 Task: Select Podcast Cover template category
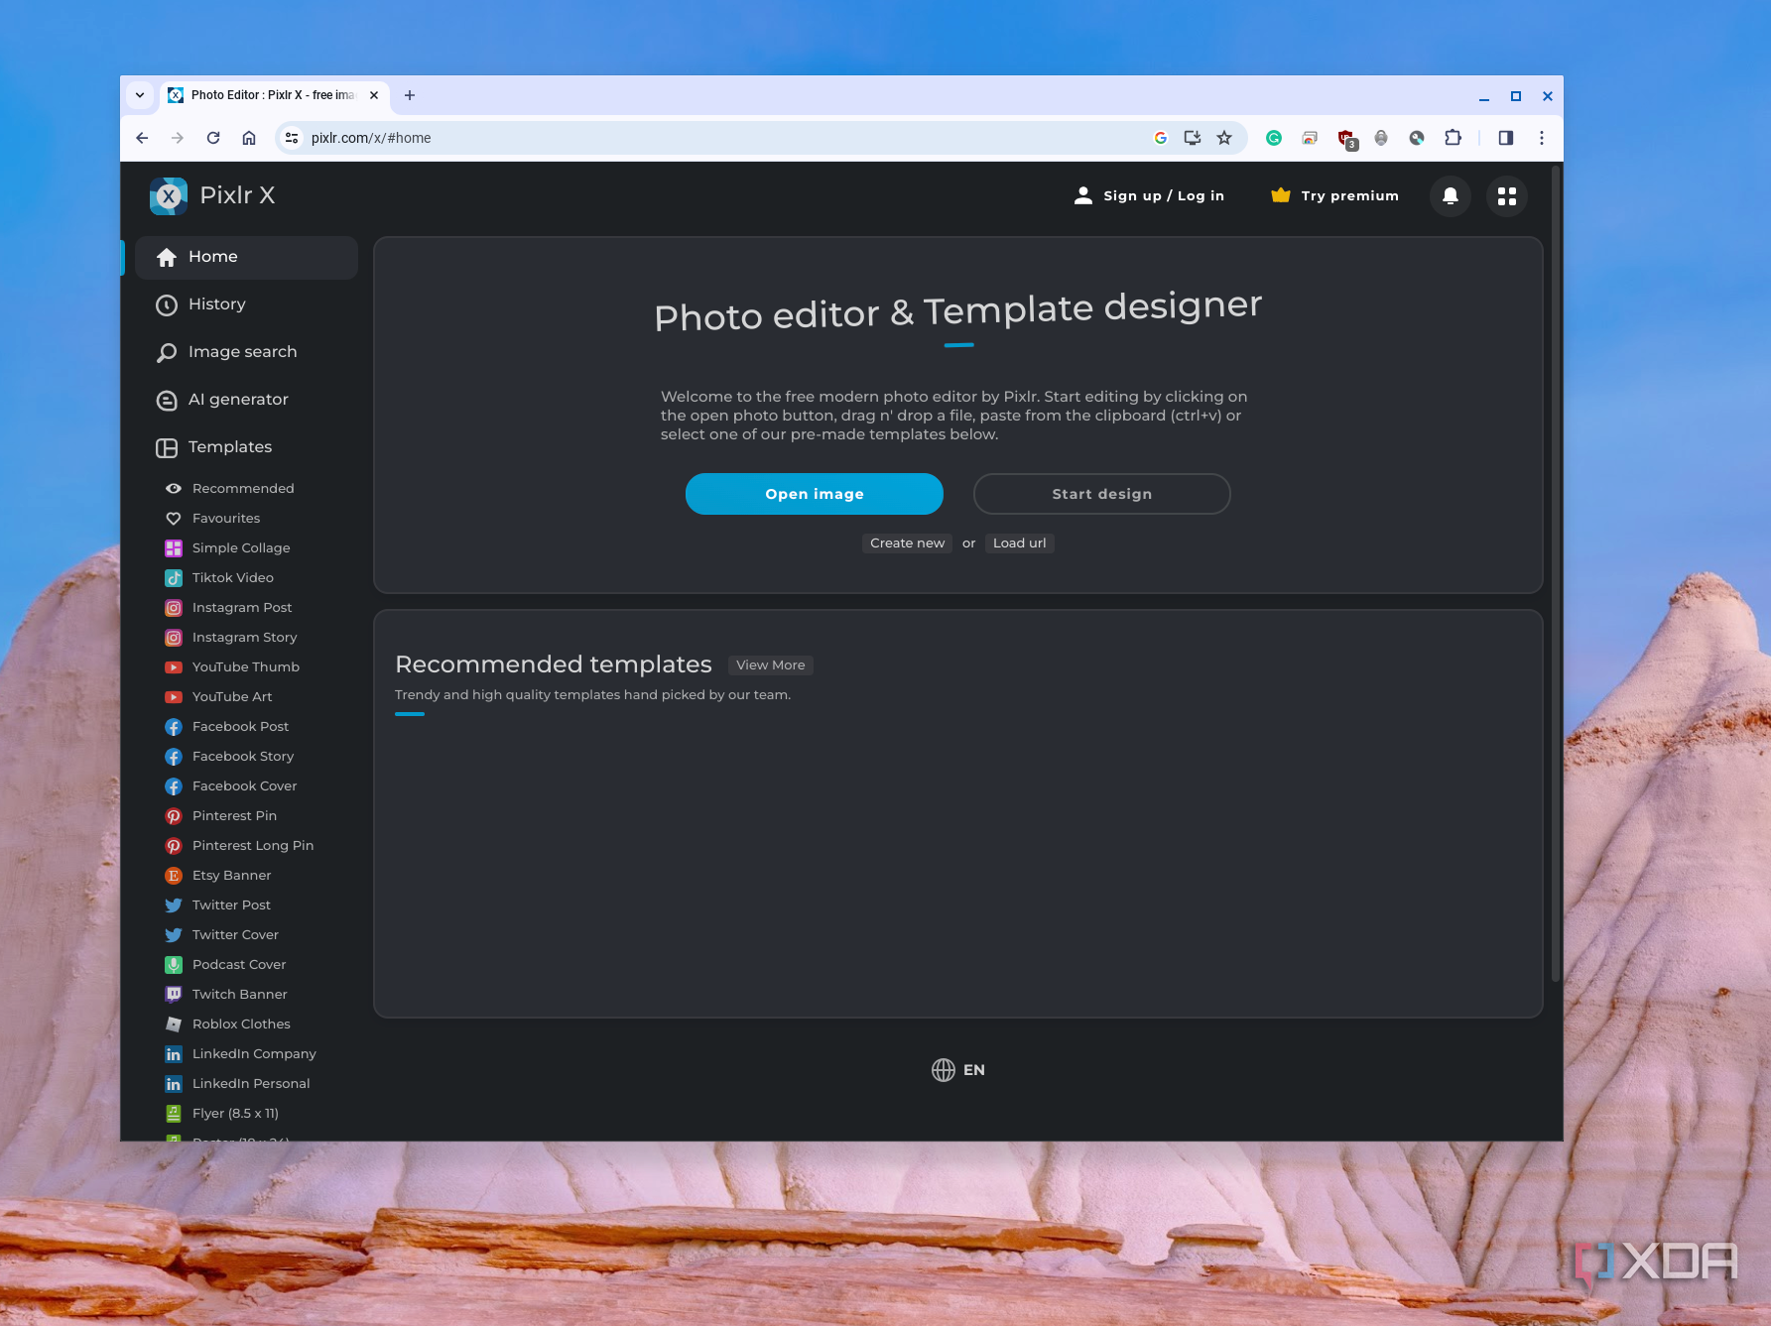pos(225,965)
